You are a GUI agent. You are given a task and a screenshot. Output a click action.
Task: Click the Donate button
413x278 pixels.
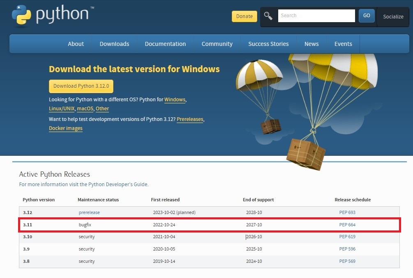[244, 16]
